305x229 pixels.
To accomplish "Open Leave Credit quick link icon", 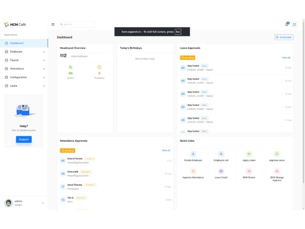I will pos(221,171).
